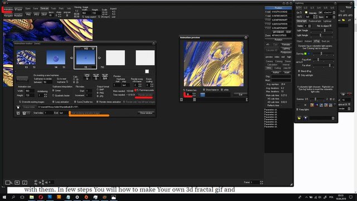Start rendering animation images
Screen dimensions: 357x201
point(86,113)
